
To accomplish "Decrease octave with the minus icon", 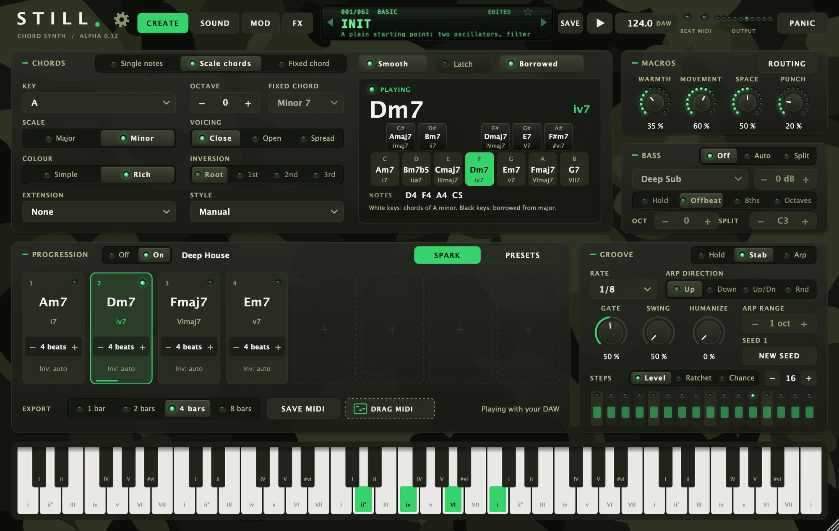I will [202, 103].
